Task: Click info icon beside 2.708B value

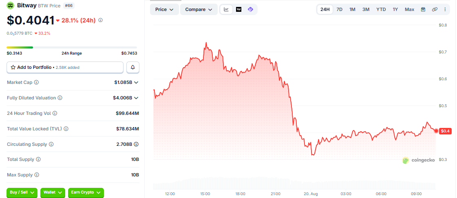Action: (x=136, y=144)
